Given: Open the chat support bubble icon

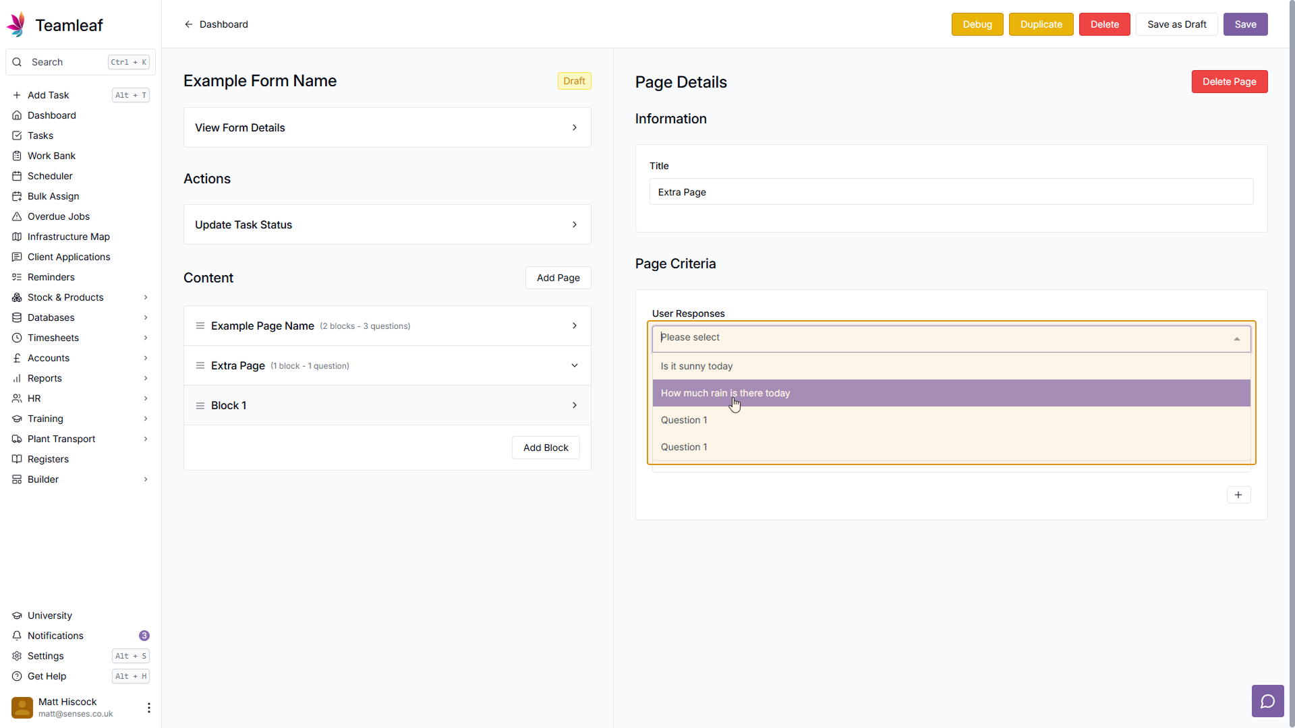Looking at the screenshot, I should tap(1267, 701).
